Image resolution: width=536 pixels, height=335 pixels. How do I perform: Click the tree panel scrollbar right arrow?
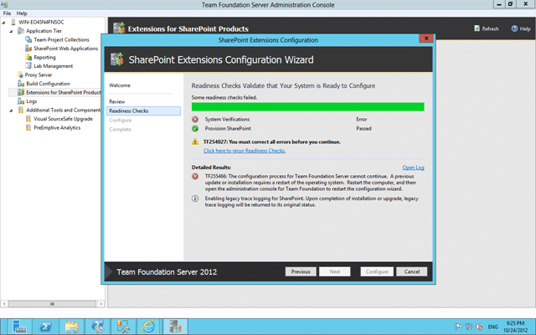[x=100, y=303]
